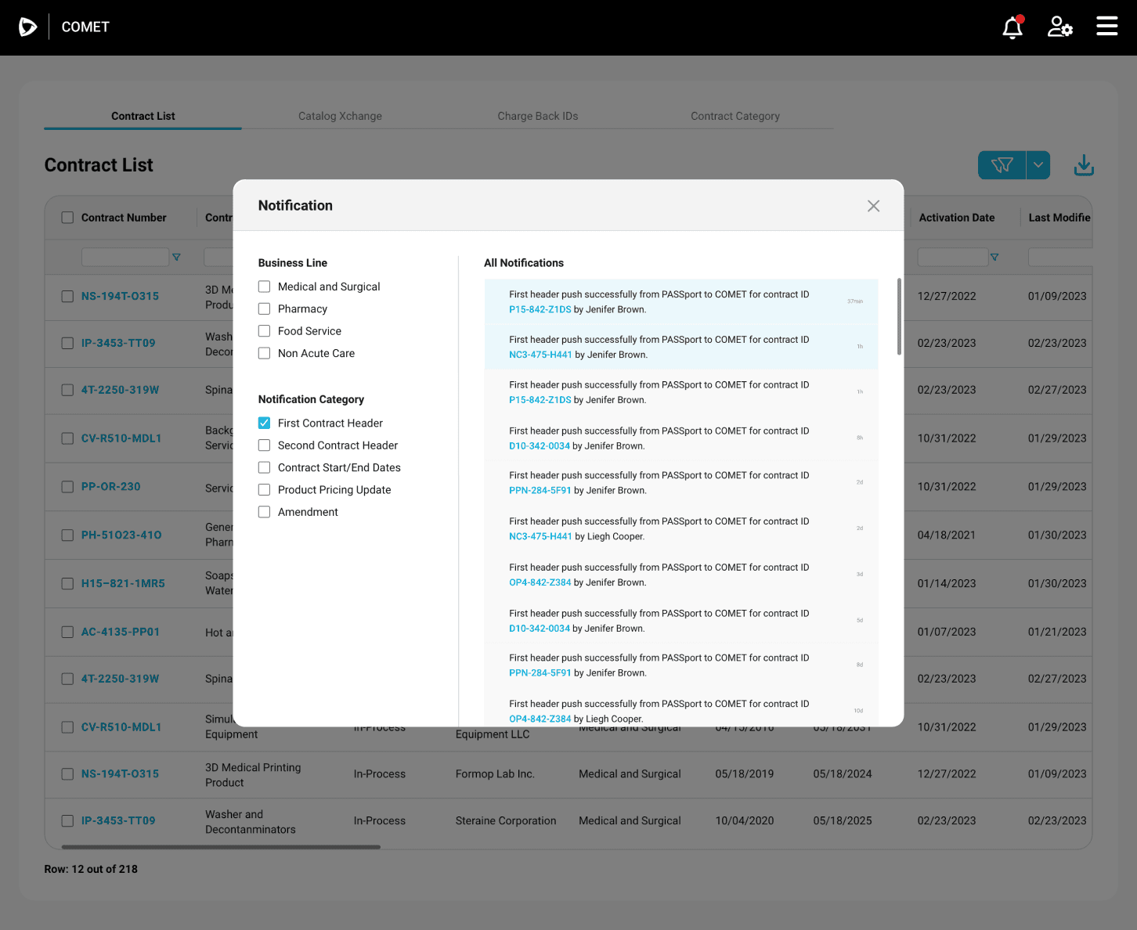Sort by Activation Date column header
Image resolution: width=1137 pixels, height=930 pixels.
[957, 218]
